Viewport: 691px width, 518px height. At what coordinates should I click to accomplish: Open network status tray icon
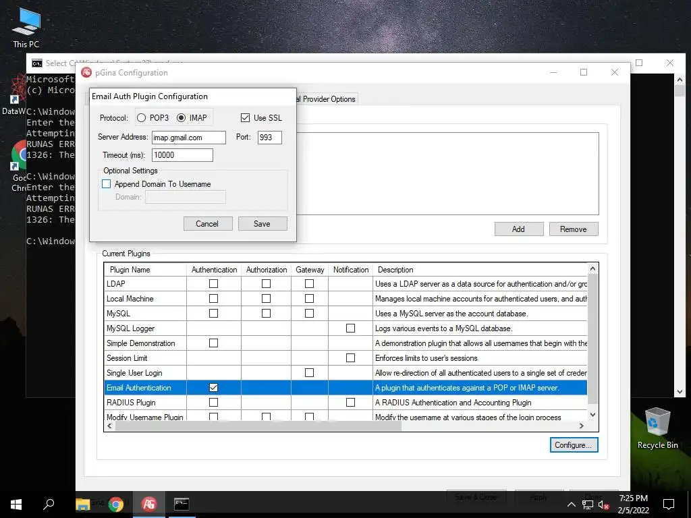588,505
